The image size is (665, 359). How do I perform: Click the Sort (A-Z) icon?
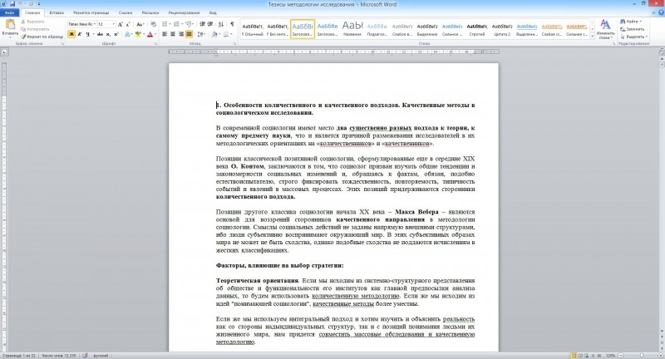click(221, 24)
